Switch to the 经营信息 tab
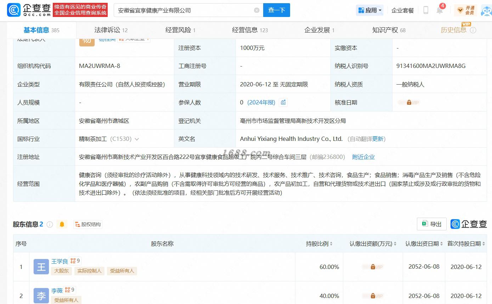Image resolution: width=492 pixels, height=304 pixels. pos(250,30)
